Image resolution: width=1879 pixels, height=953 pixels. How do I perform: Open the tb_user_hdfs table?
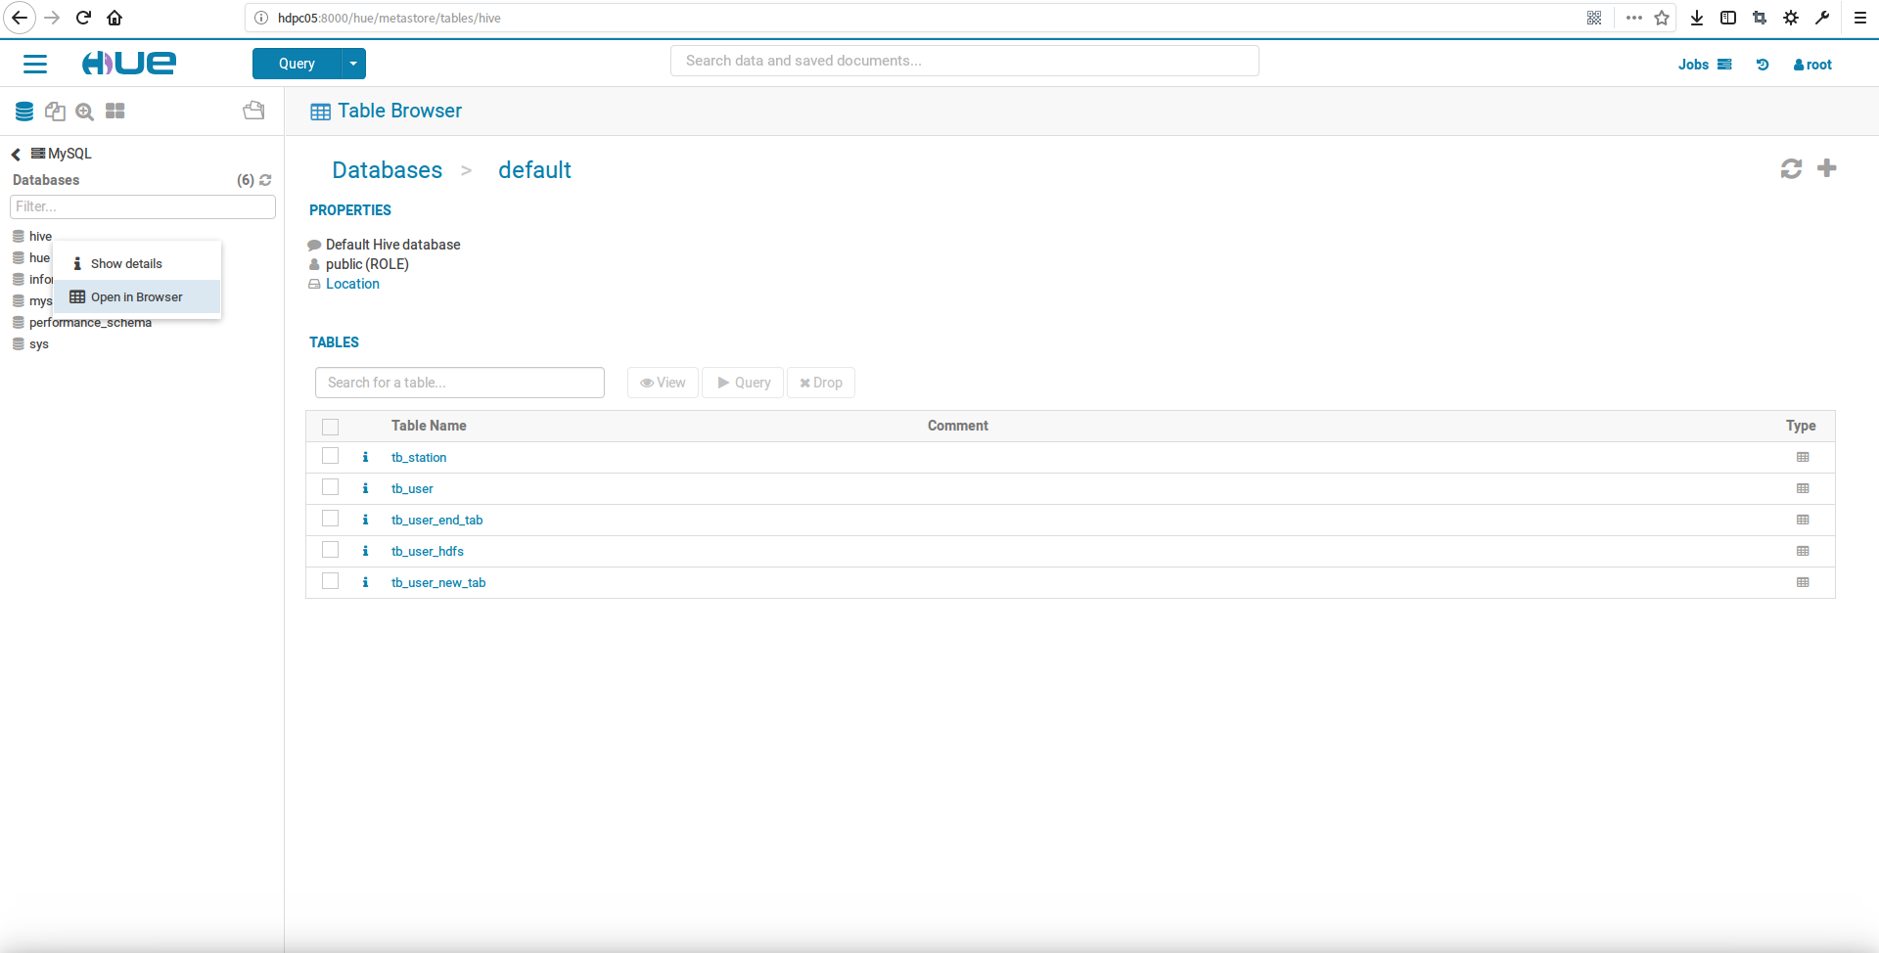pyautogui.click(x=428, y=552)
